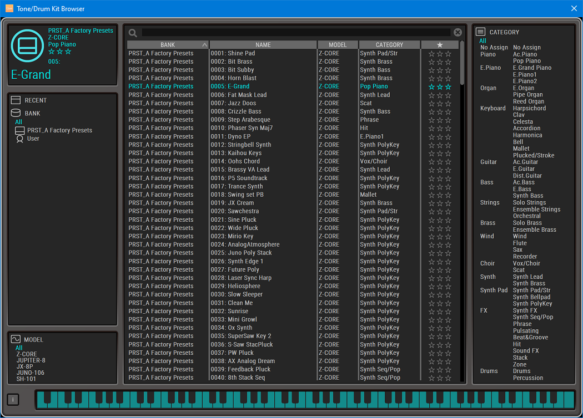
Task: Select tone 0038: AX Analog Dream
Action: coord(243,361)
